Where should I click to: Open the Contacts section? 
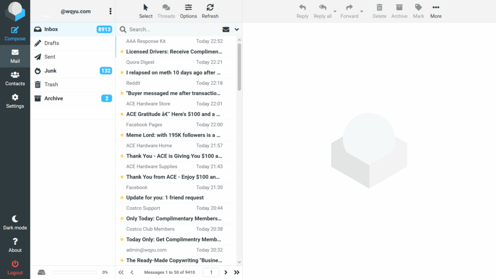(x=15, y=78)
